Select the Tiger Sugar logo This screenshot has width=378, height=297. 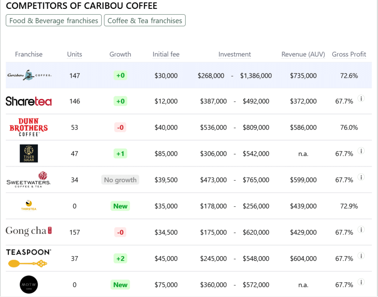pos(29,153)
